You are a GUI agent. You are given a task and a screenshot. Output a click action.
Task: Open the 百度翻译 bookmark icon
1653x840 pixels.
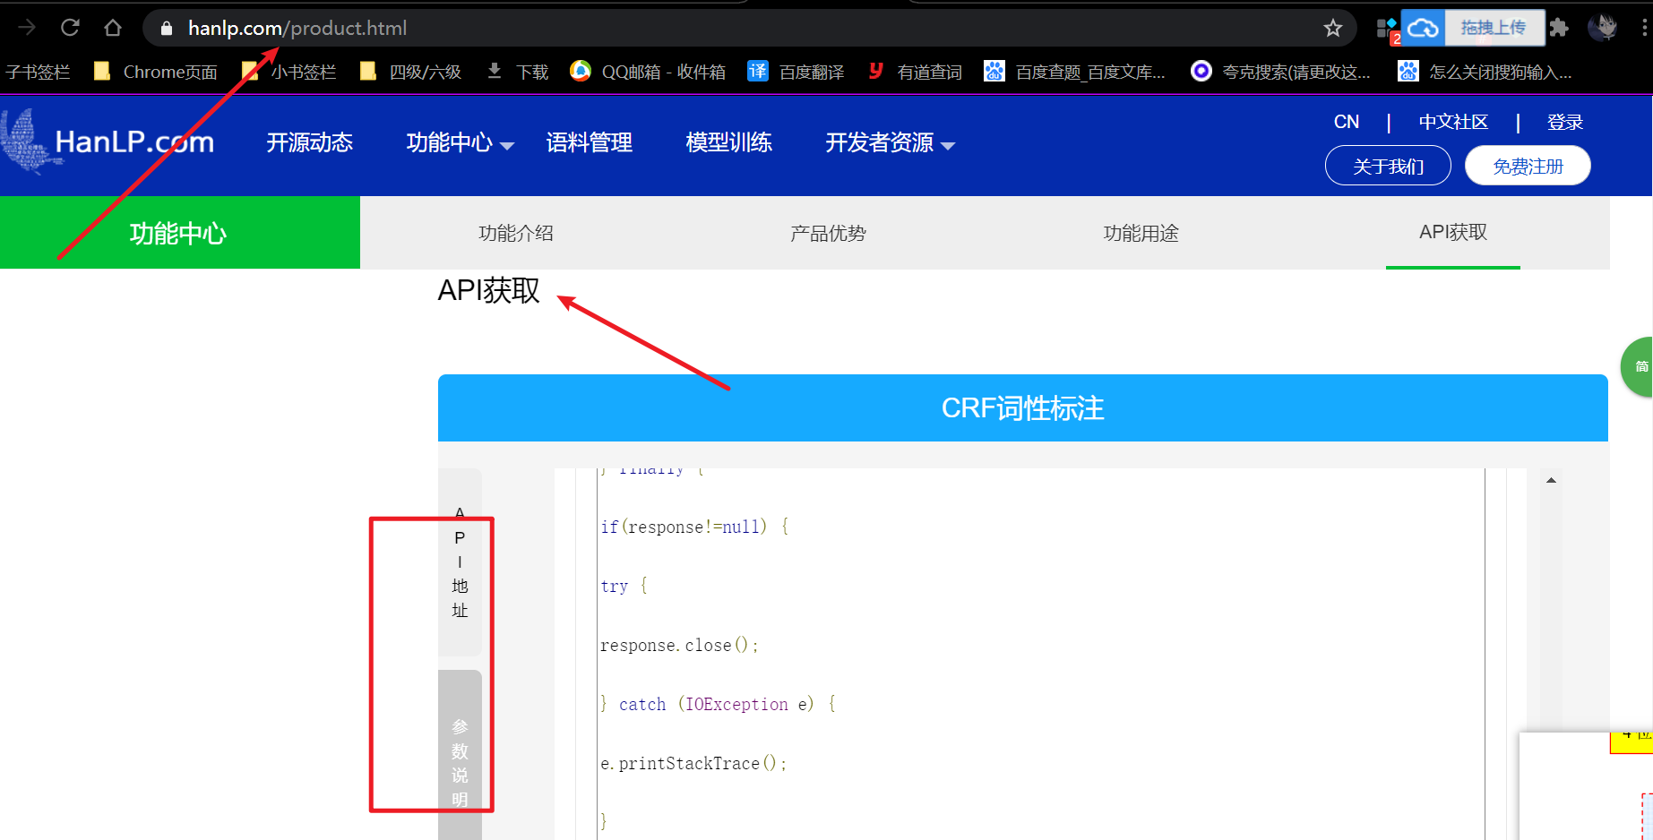pyautogui.click(x=757, y=71)
